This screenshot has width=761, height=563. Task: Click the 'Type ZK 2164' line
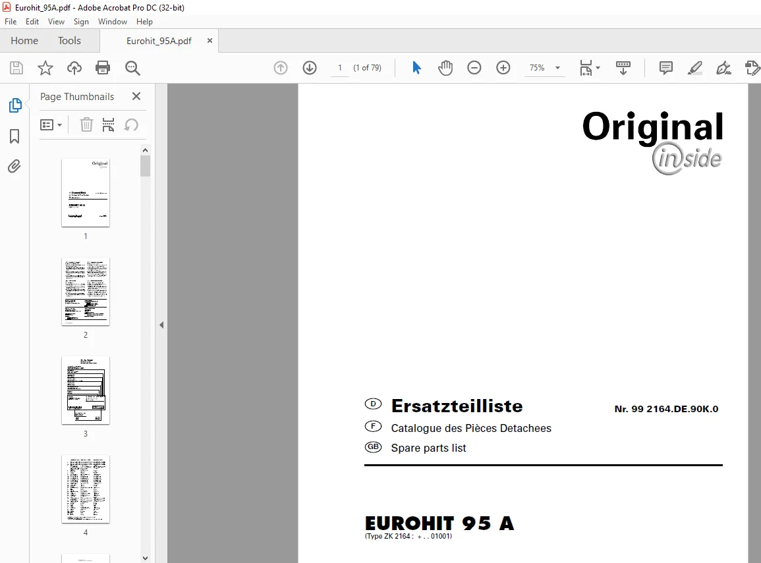pyautogui.click(x=408, y=536)
